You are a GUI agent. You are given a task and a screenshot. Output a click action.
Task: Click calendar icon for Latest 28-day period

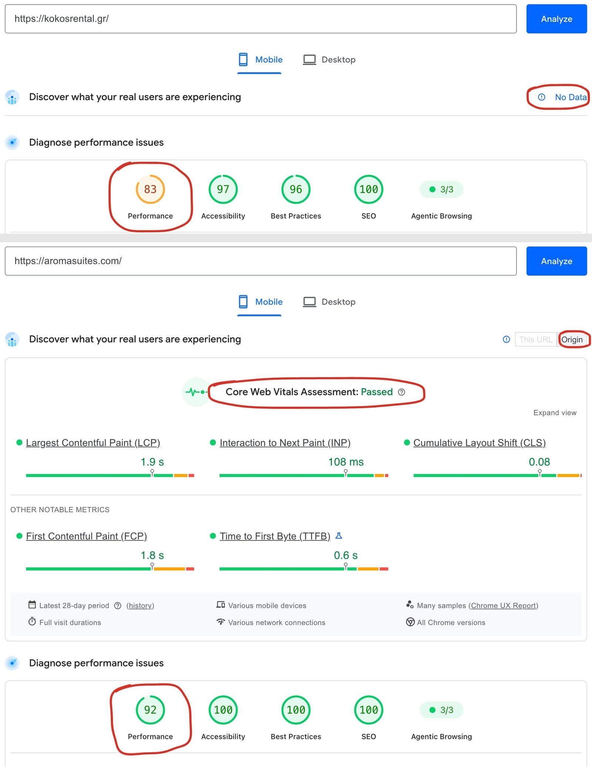(32, 605)
